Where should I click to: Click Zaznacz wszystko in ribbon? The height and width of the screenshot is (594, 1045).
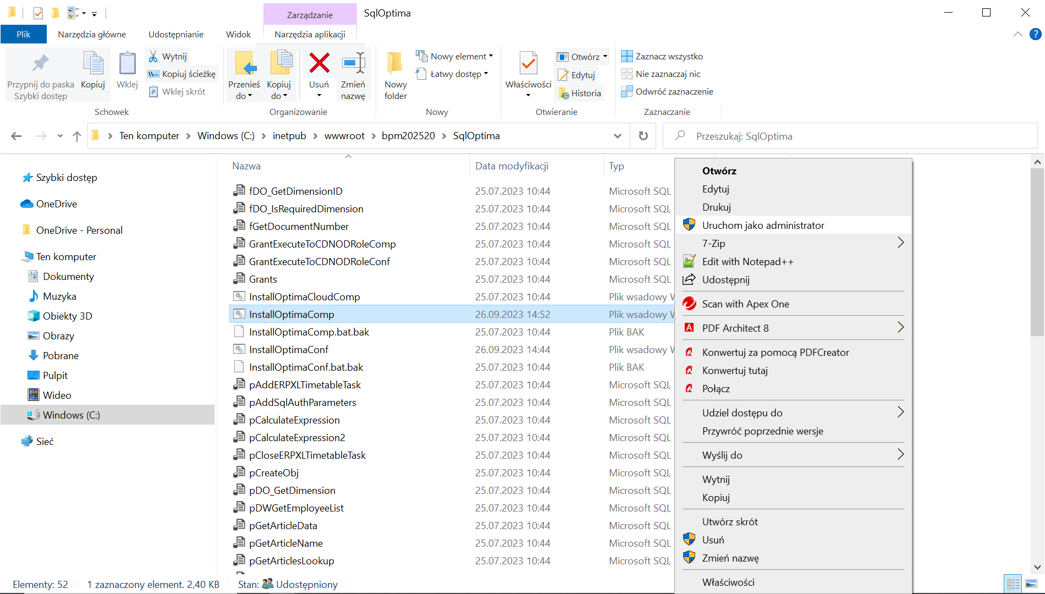(x=662, y=56)
